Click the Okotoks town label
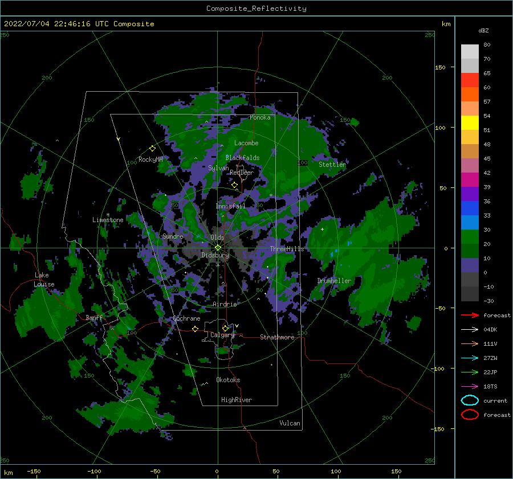Viewport: 513px width, 479px height. (228, 380)
